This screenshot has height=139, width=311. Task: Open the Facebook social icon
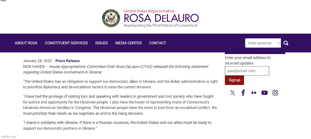[243, 92]
